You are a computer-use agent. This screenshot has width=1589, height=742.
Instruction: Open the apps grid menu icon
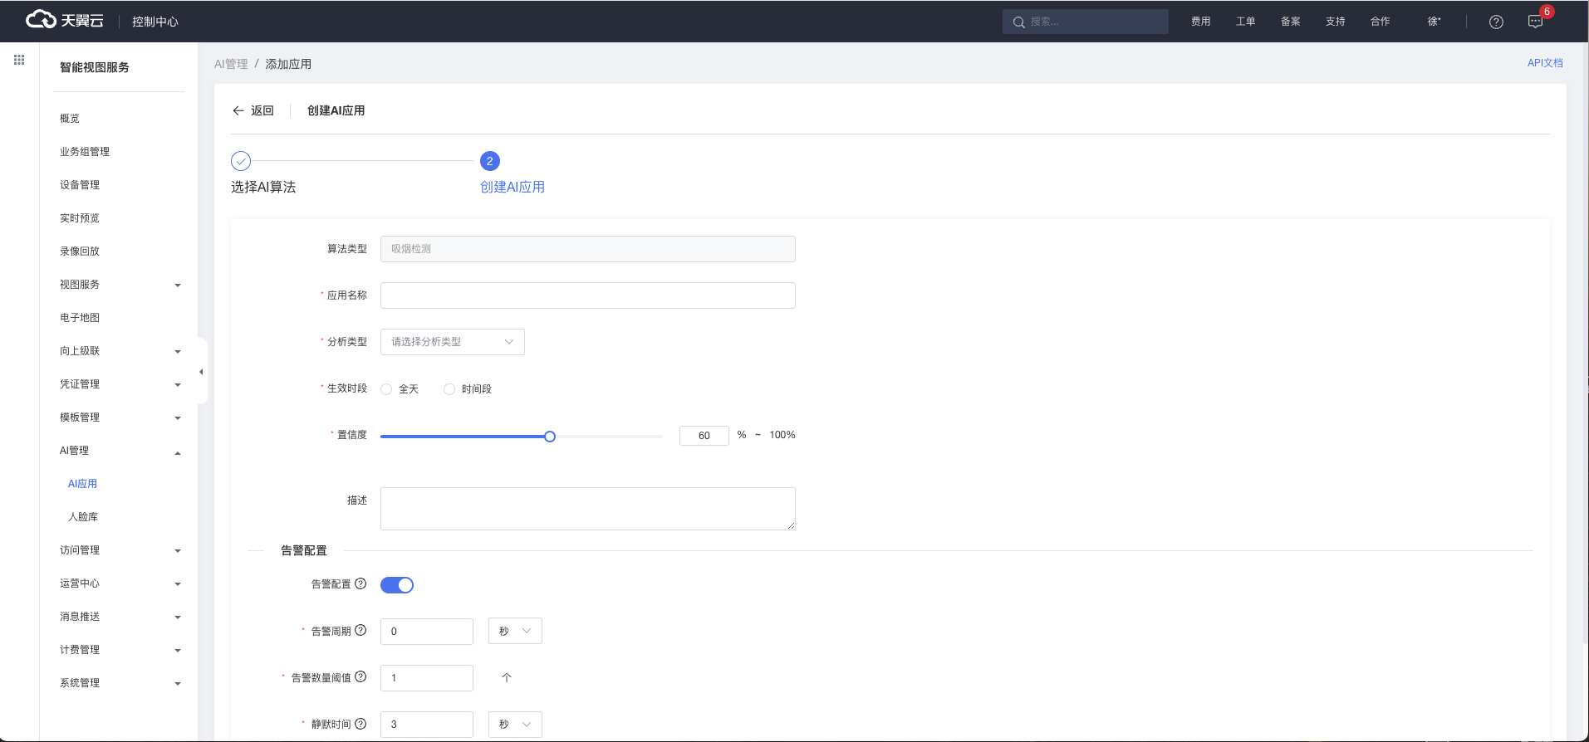(19, 60)
